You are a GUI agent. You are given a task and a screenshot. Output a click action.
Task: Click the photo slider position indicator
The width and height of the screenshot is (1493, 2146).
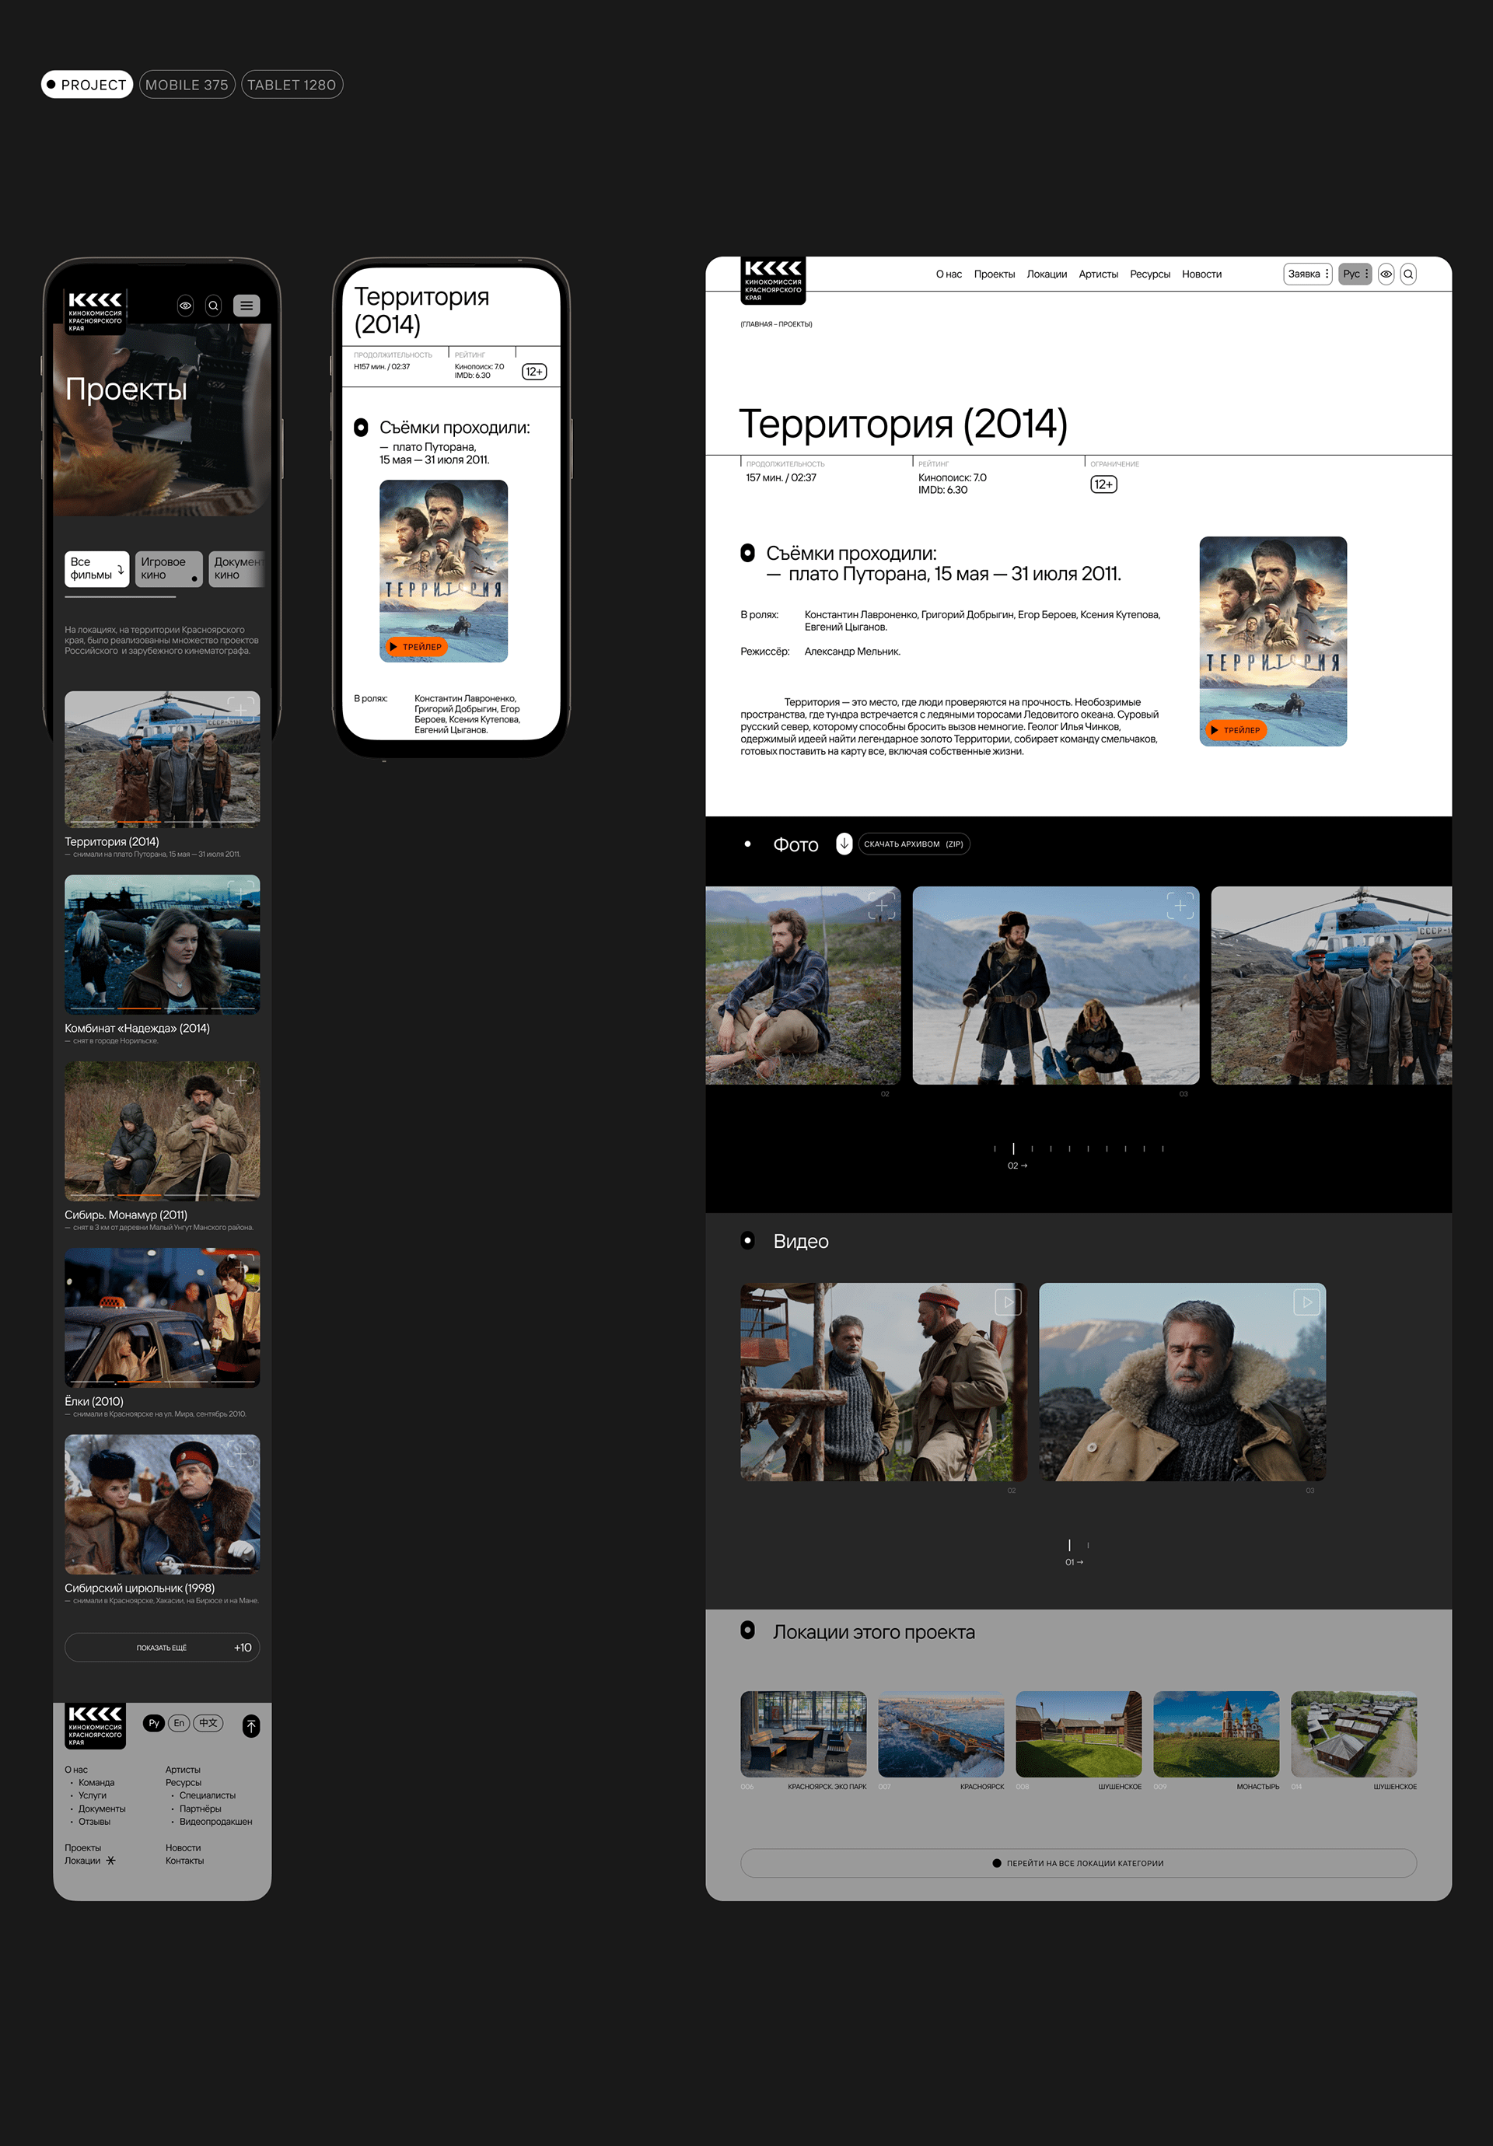[x=1013, y=1148]
